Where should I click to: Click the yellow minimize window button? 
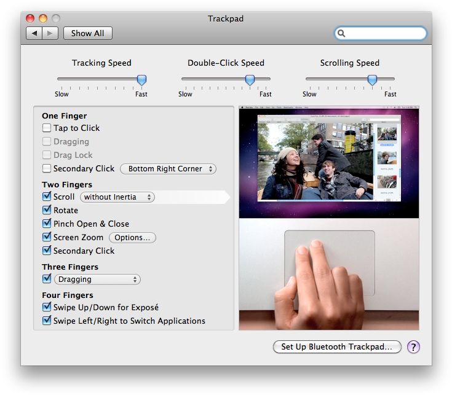click(43, 18)
